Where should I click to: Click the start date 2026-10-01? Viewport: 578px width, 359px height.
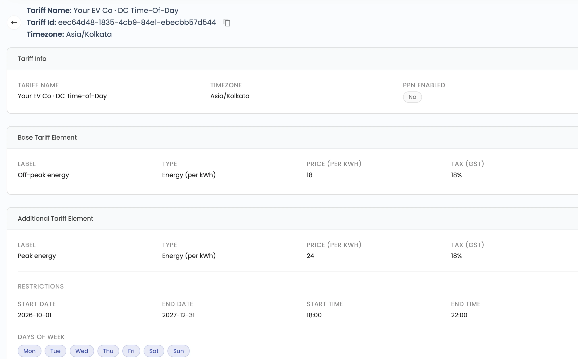34,315
